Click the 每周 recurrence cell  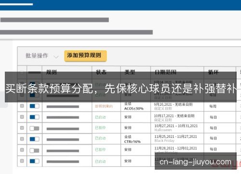pyautogui.click(x=213, y=106)
